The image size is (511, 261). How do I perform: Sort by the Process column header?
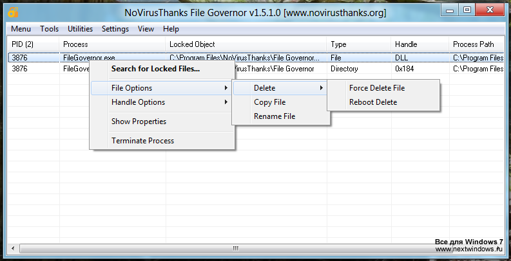pos(112,44)
